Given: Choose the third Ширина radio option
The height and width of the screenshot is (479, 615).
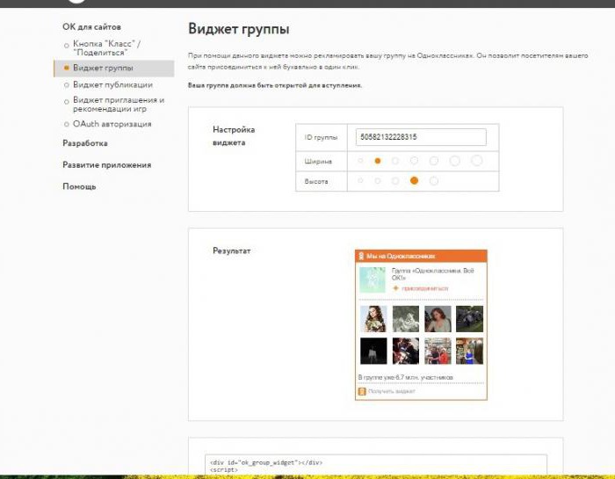Looking at the screenshot, I should point(395,161).
